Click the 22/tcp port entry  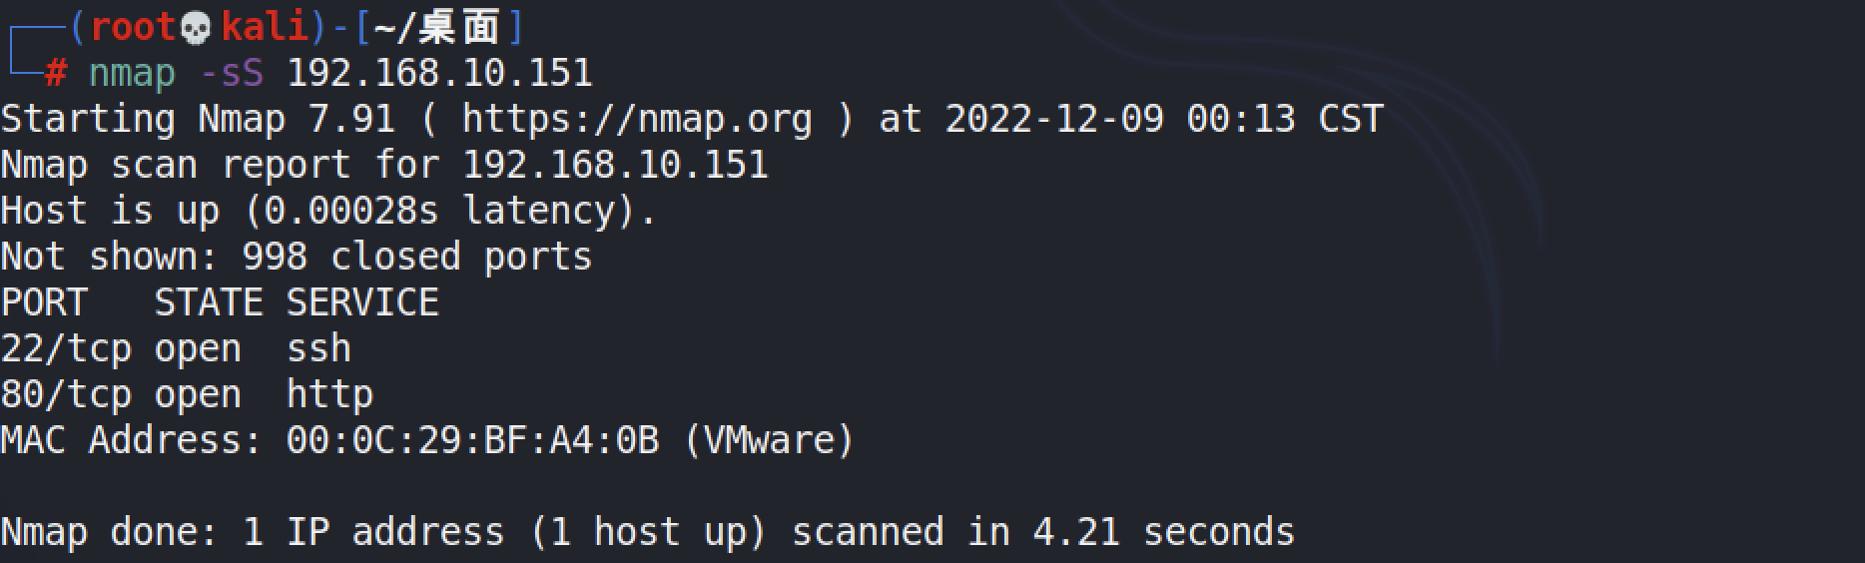[66, 349]
